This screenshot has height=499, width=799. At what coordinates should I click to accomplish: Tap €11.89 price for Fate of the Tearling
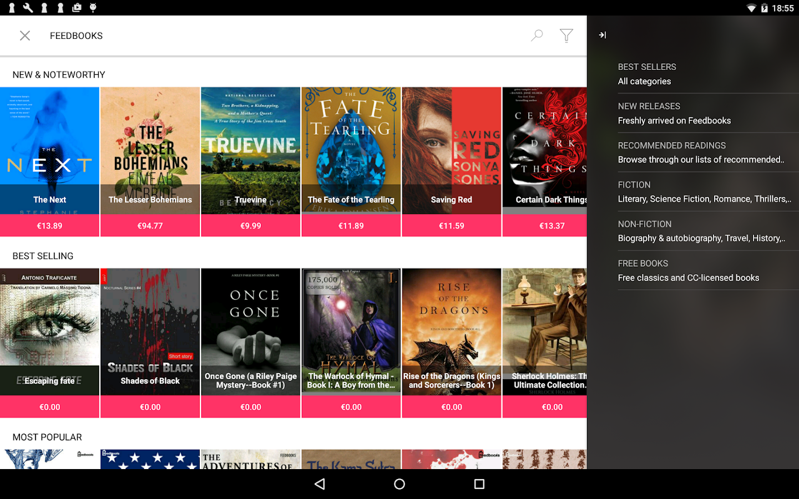pyautogui.click(x=351, y=226)
